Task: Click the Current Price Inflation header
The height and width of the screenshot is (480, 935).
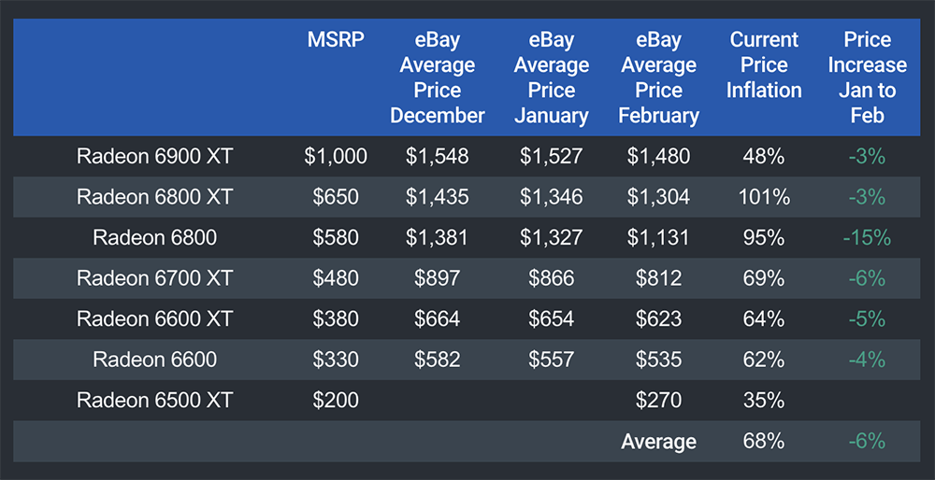Action: (x=764, y=65)
